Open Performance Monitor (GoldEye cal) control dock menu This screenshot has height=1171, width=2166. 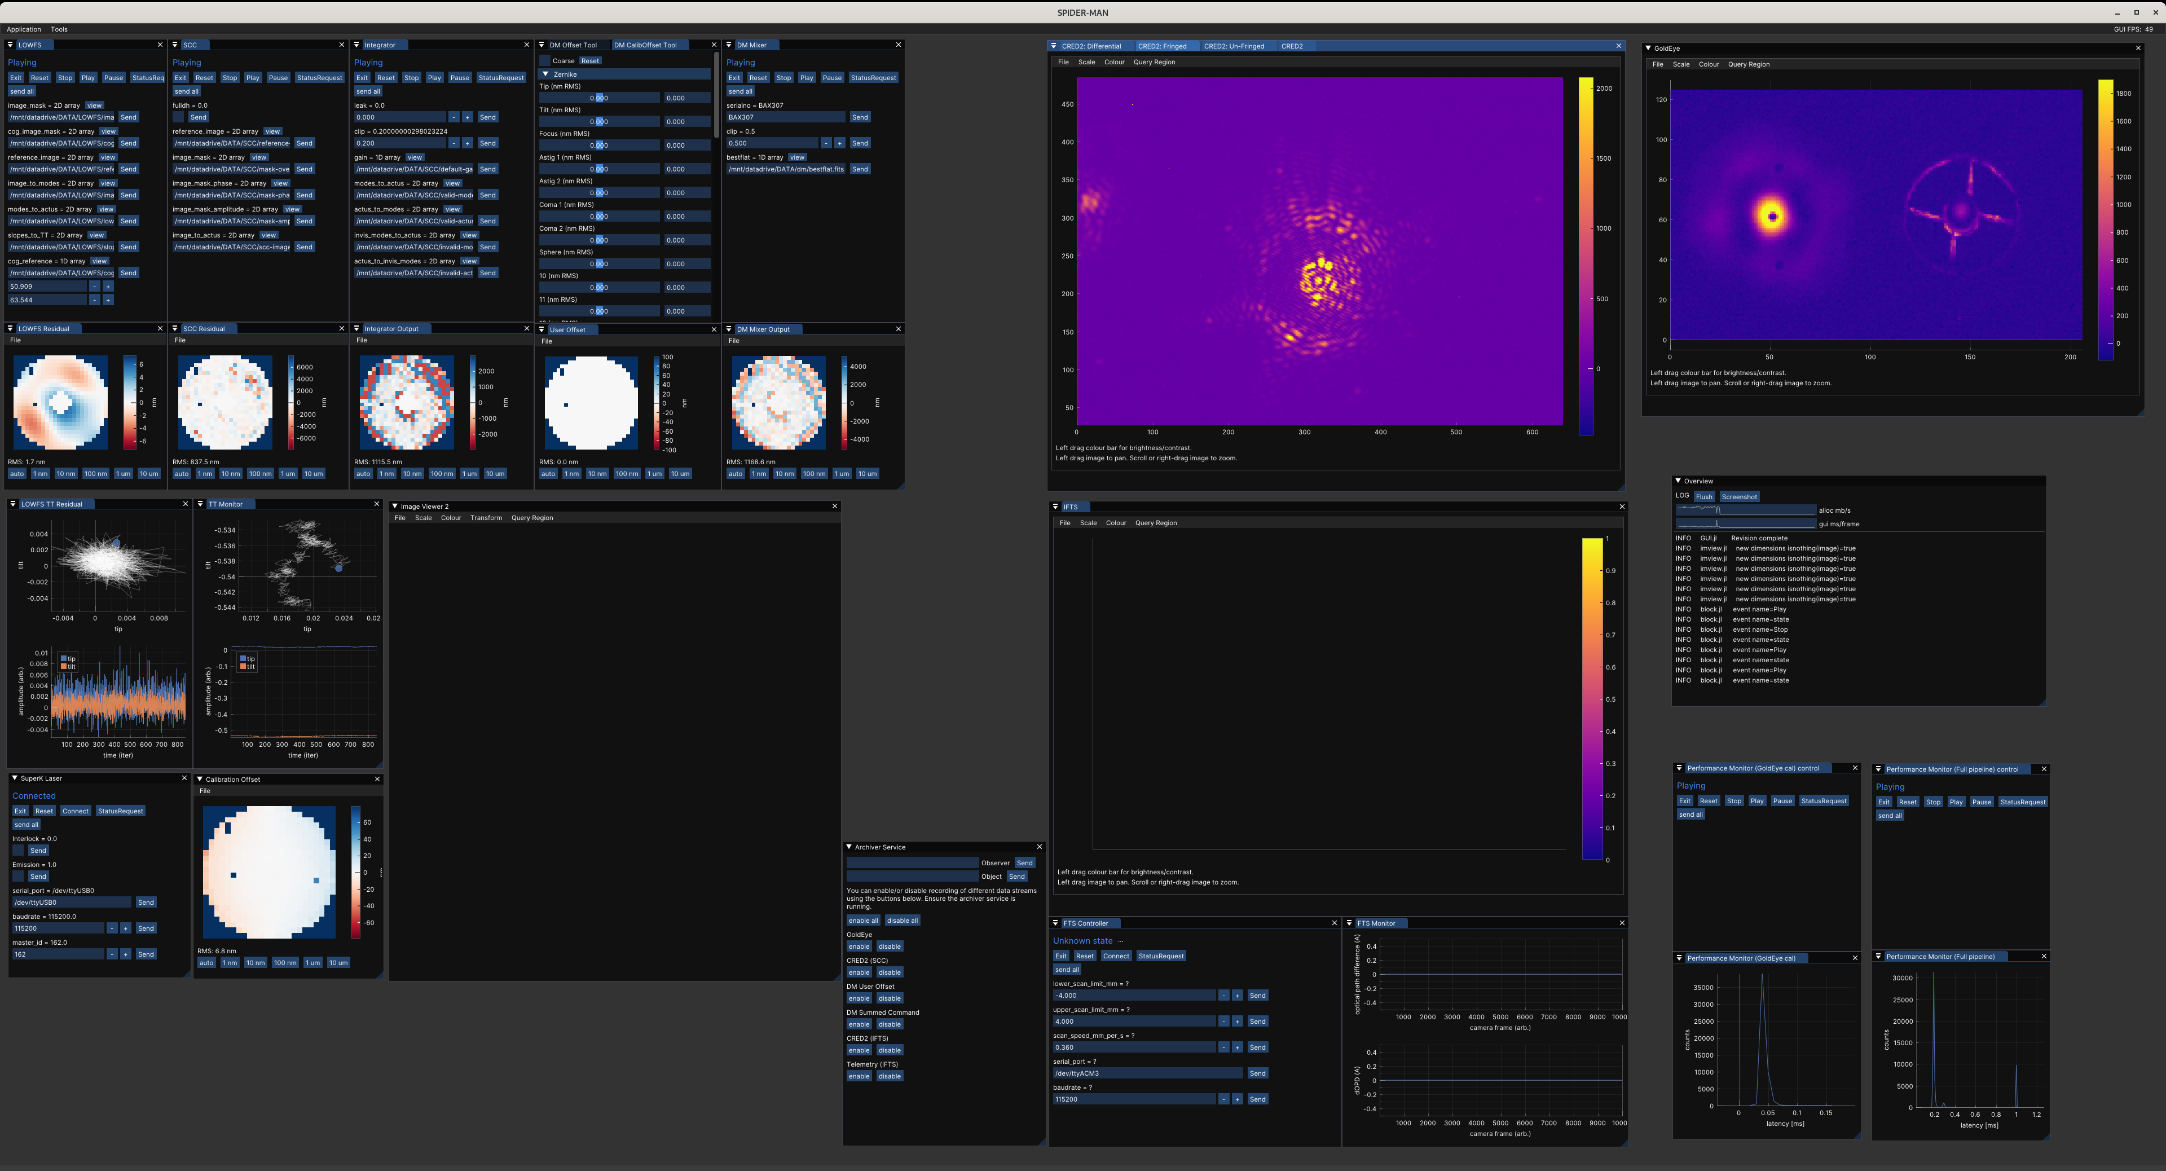tap(1680, 768)
